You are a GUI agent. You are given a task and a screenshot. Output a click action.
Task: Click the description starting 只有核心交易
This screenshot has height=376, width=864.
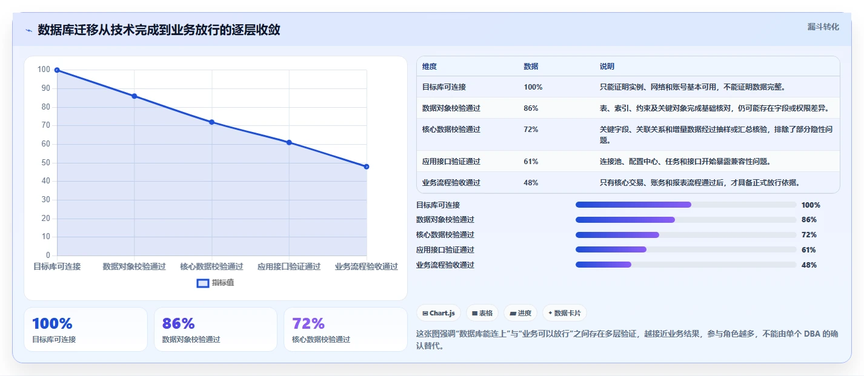[x=700, y=183]
